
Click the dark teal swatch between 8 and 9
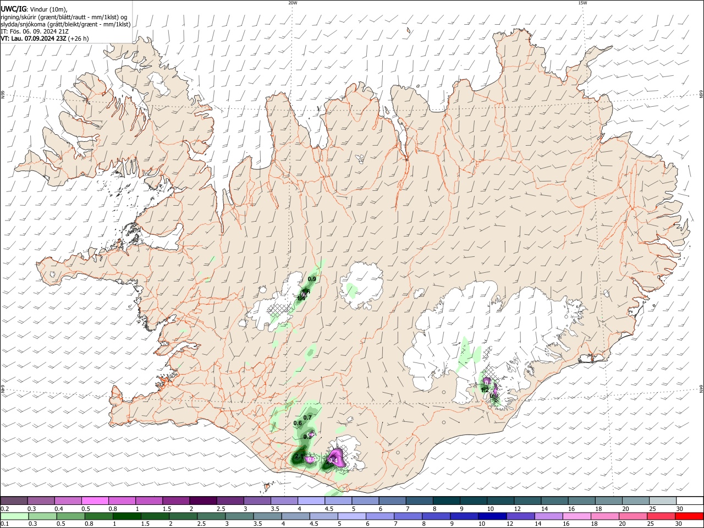(x=447, y=501)
